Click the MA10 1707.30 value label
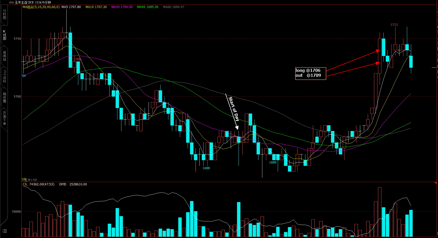This screenshot has width=438, height=238. [96, 7]
